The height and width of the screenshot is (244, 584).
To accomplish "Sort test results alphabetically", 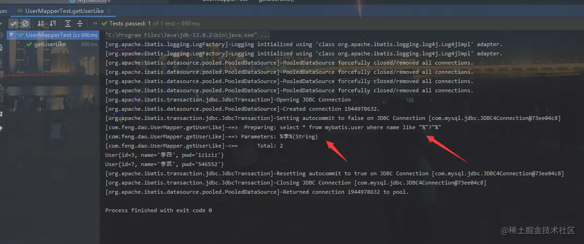I will click(41, 23).
